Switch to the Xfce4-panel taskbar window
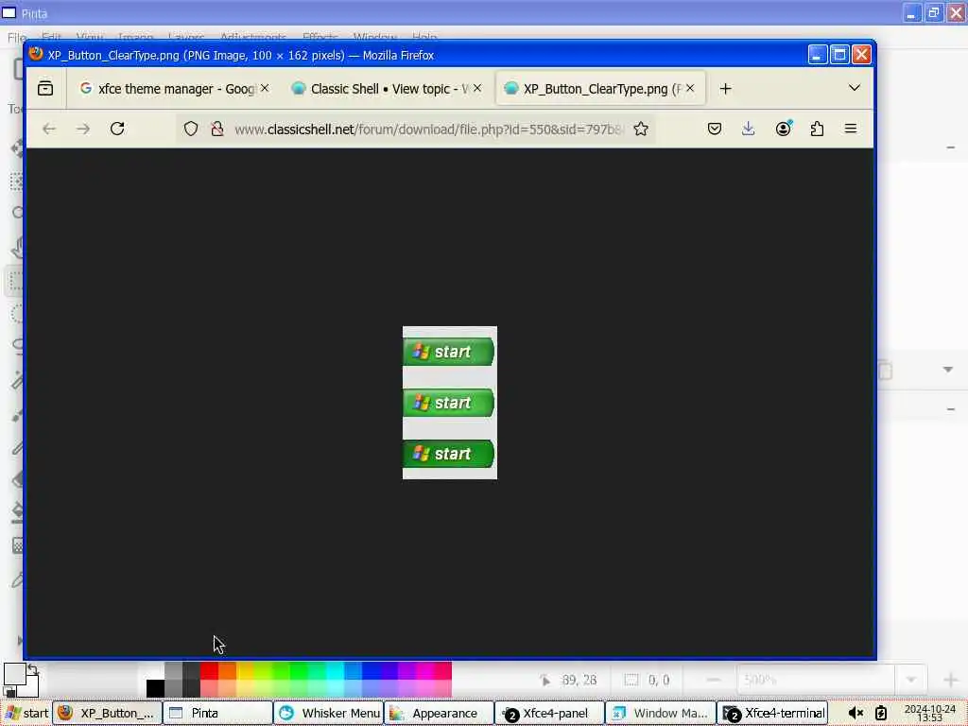 pyautogui.click(x=549, y=713)
